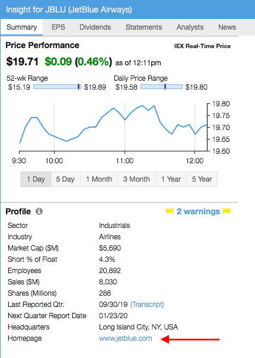This screenshot has height=358, width=255.
Task: Click the Price Performance heading
Action: pos(42,45)
